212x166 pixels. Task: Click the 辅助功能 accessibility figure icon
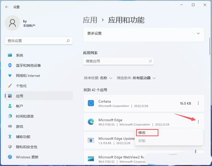click(10, 136)
